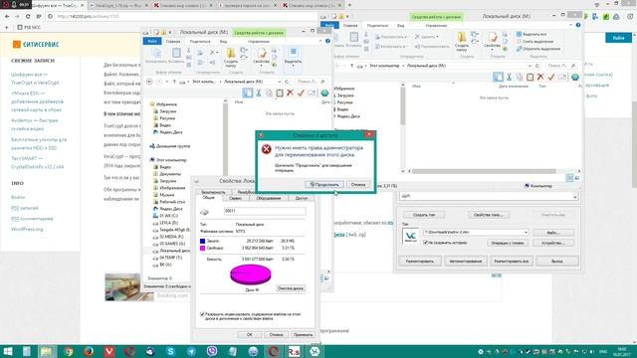Open the address bar dropdown in the left Explorer

click(279, 82)
